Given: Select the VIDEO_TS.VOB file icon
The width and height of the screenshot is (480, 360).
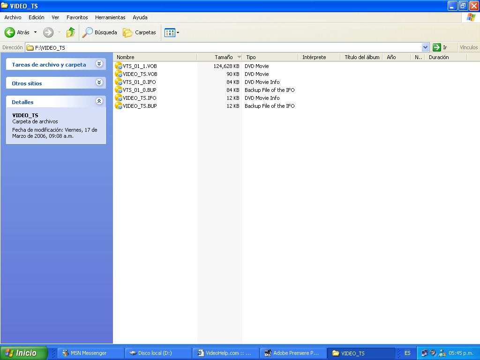Looking at the screenshot, I should 119,74.
